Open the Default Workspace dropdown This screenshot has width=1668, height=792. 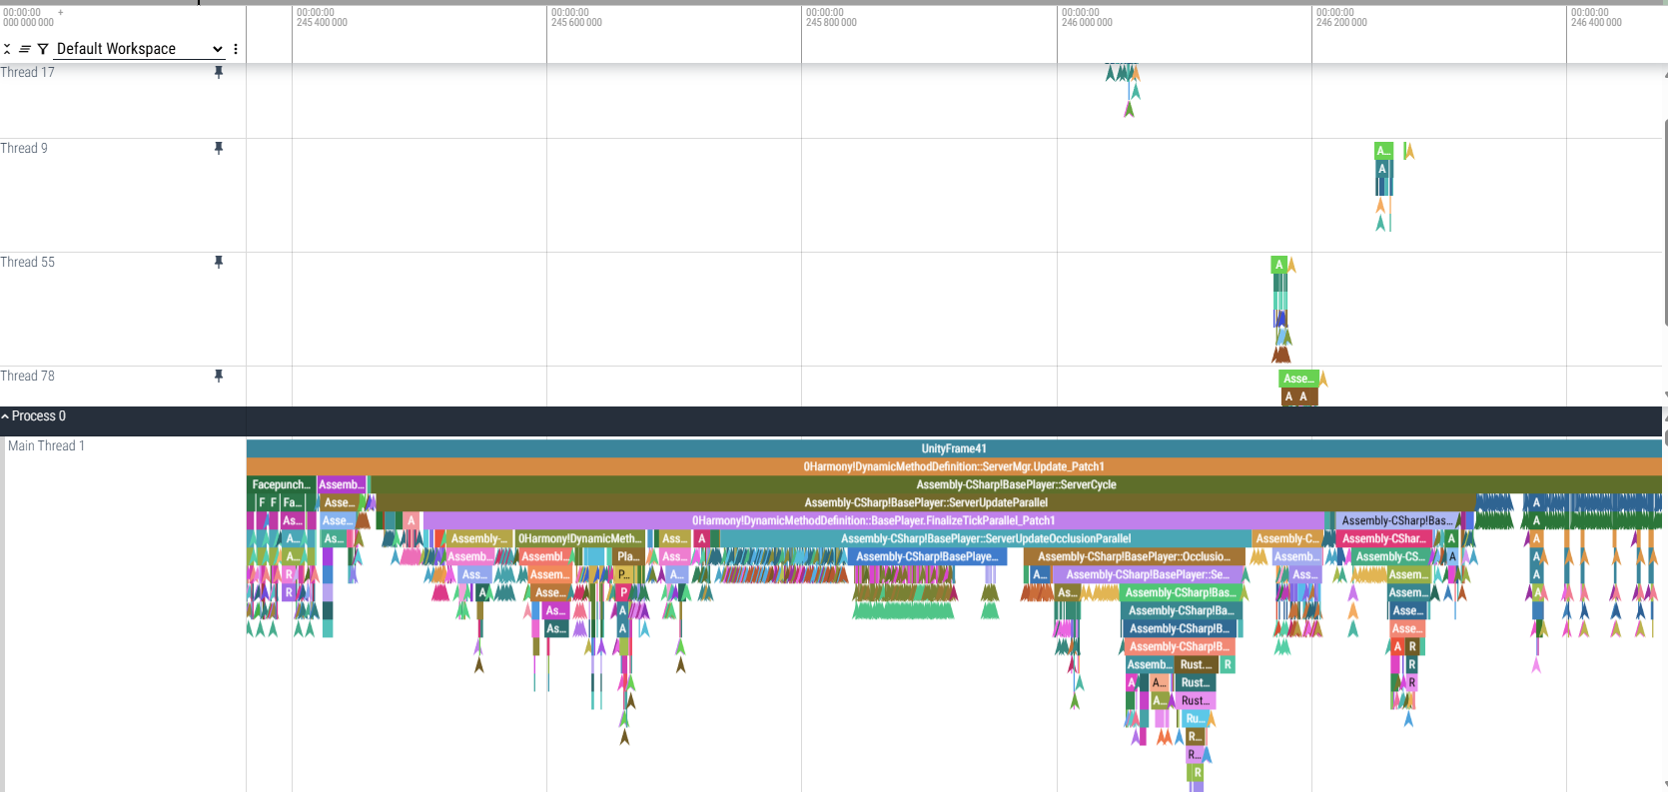point(139,49)
